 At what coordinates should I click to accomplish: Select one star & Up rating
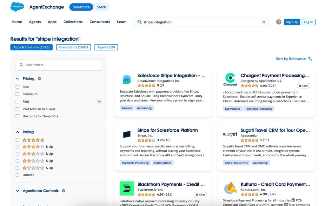(17, 168)
